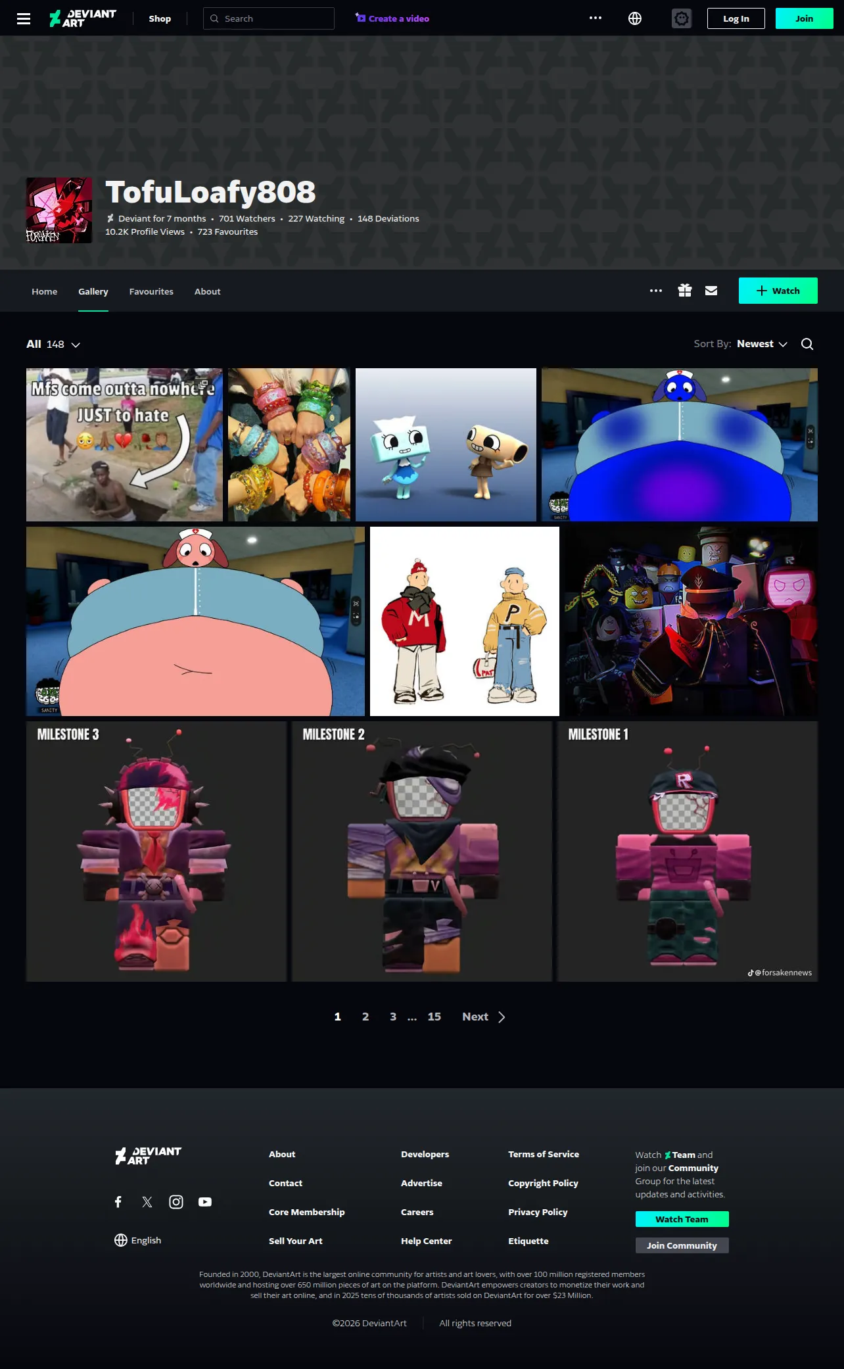
Task: Click the Create a video camera icon
Action: tap(360, 18)
